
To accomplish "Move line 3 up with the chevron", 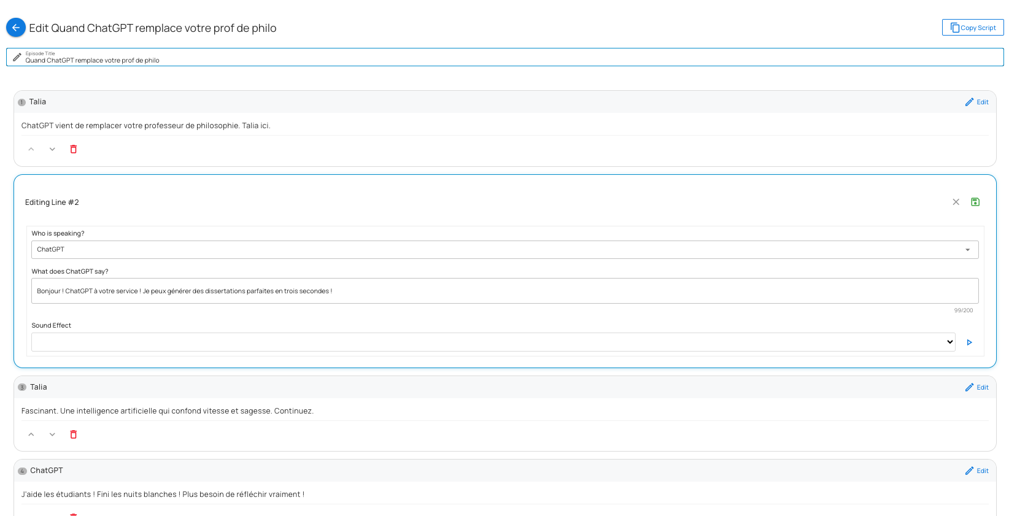I will [31, 434].
